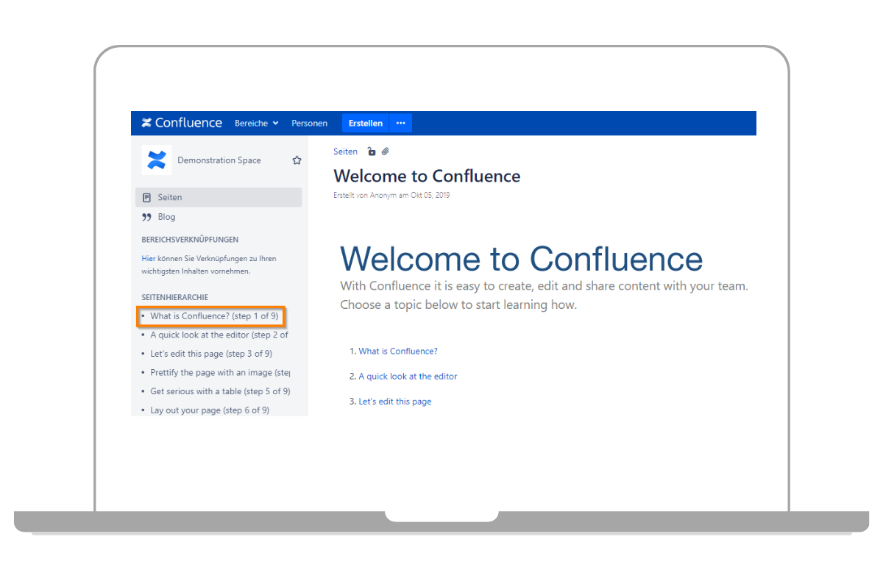Open 'Lay out your page (step 6 of 9)'
The height and width of the screenshot is (581, 883).
coord(209,410)
